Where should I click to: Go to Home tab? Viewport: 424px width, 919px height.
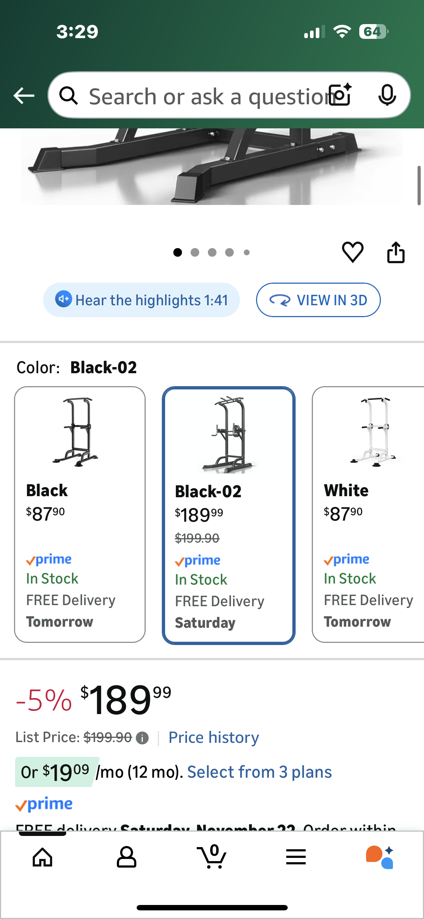point(42,857)
